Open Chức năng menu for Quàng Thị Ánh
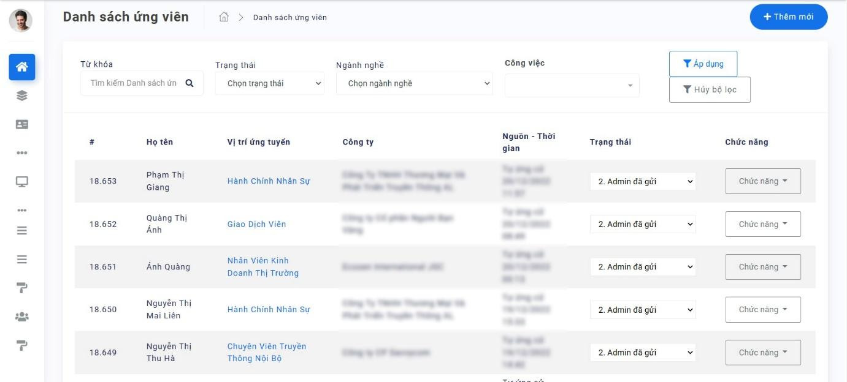Image resolution: width=847 pixels, height=382 pixels. click(762, 224)
